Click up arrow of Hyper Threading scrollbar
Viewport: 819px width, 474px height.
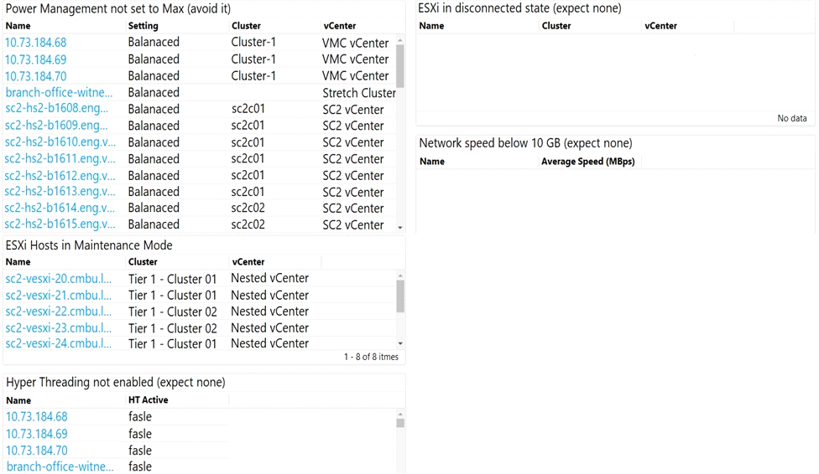pos(400,414)
